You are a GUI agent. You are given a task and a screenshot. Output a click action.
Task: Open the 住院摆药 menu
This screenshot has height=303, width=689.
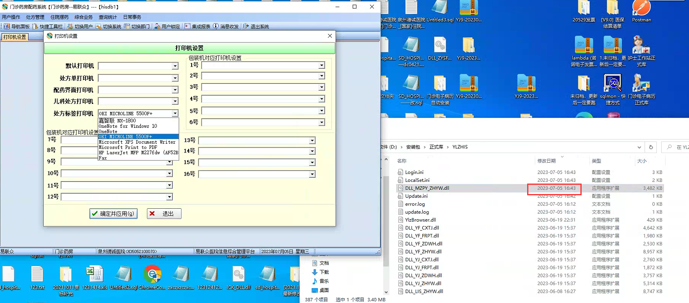(60, 17)
